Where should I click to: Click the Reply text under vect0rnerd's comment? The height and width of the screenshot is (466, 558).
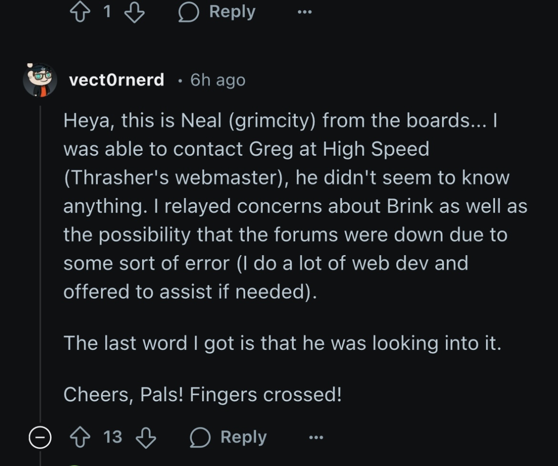[x=243, y=437]
